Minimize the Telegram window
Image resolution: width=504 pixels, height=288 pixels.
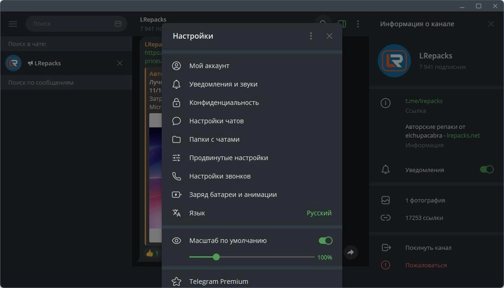462,6
